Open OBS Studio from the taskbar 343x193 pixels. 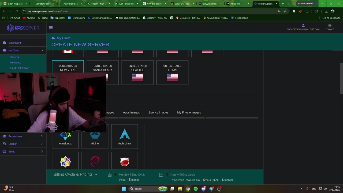(219, 189)
